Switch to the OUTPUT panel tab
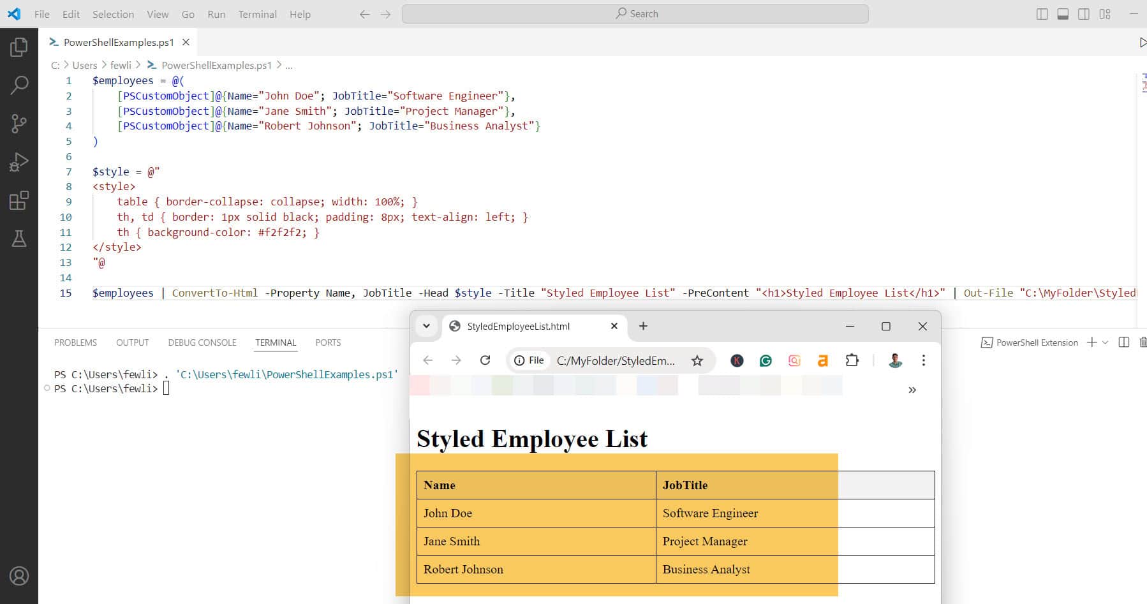 pos(133,343)
